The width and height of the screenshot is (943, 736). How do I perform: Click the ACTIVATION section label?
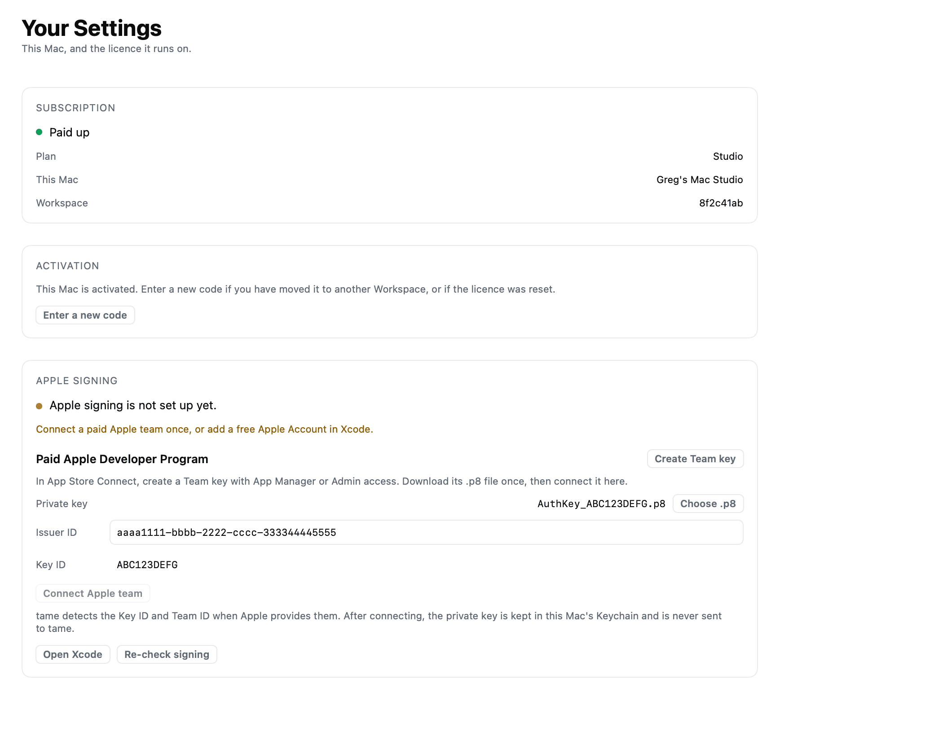click(67, 266)
